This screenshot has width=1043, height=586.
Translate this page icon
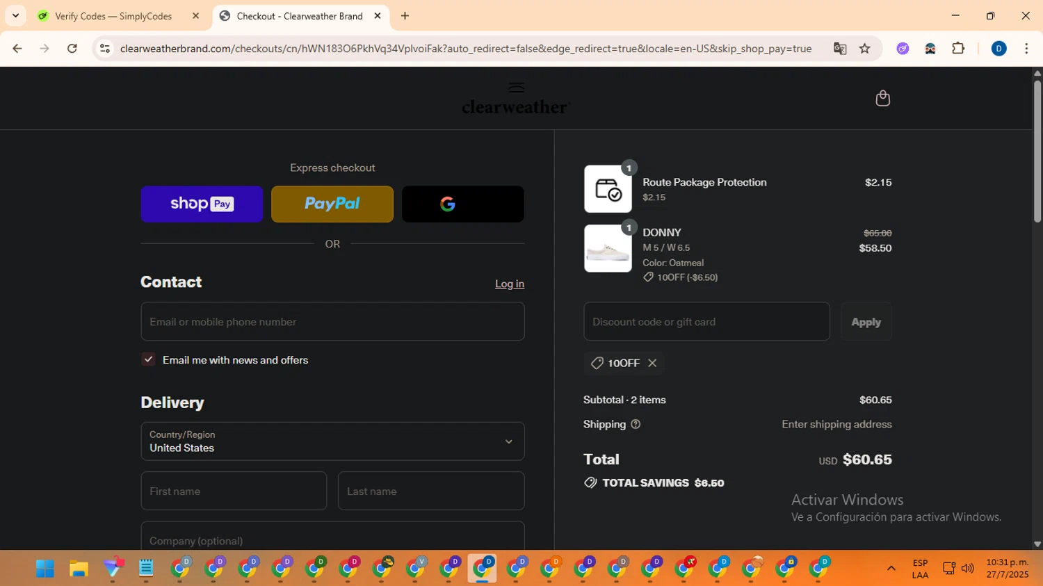[840, 49]
